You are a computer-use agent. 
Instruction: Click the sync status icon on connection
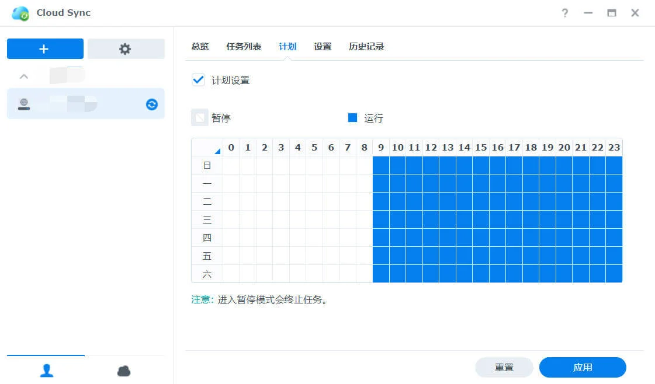pyautogui.click(x=151, y=104)
